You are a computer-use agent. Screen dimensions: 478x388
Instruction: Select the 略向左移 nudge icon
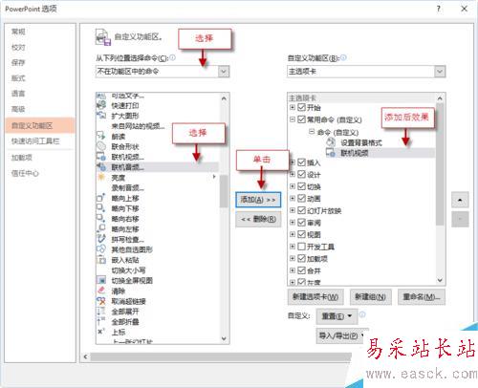click(x=101, y=228)
